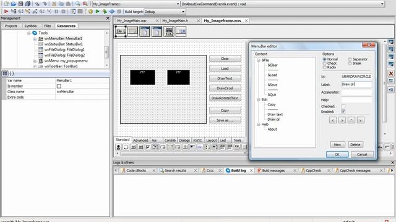Select the ToolBar tool icon in resource strip
396x222 pixels.
[181, 31]
